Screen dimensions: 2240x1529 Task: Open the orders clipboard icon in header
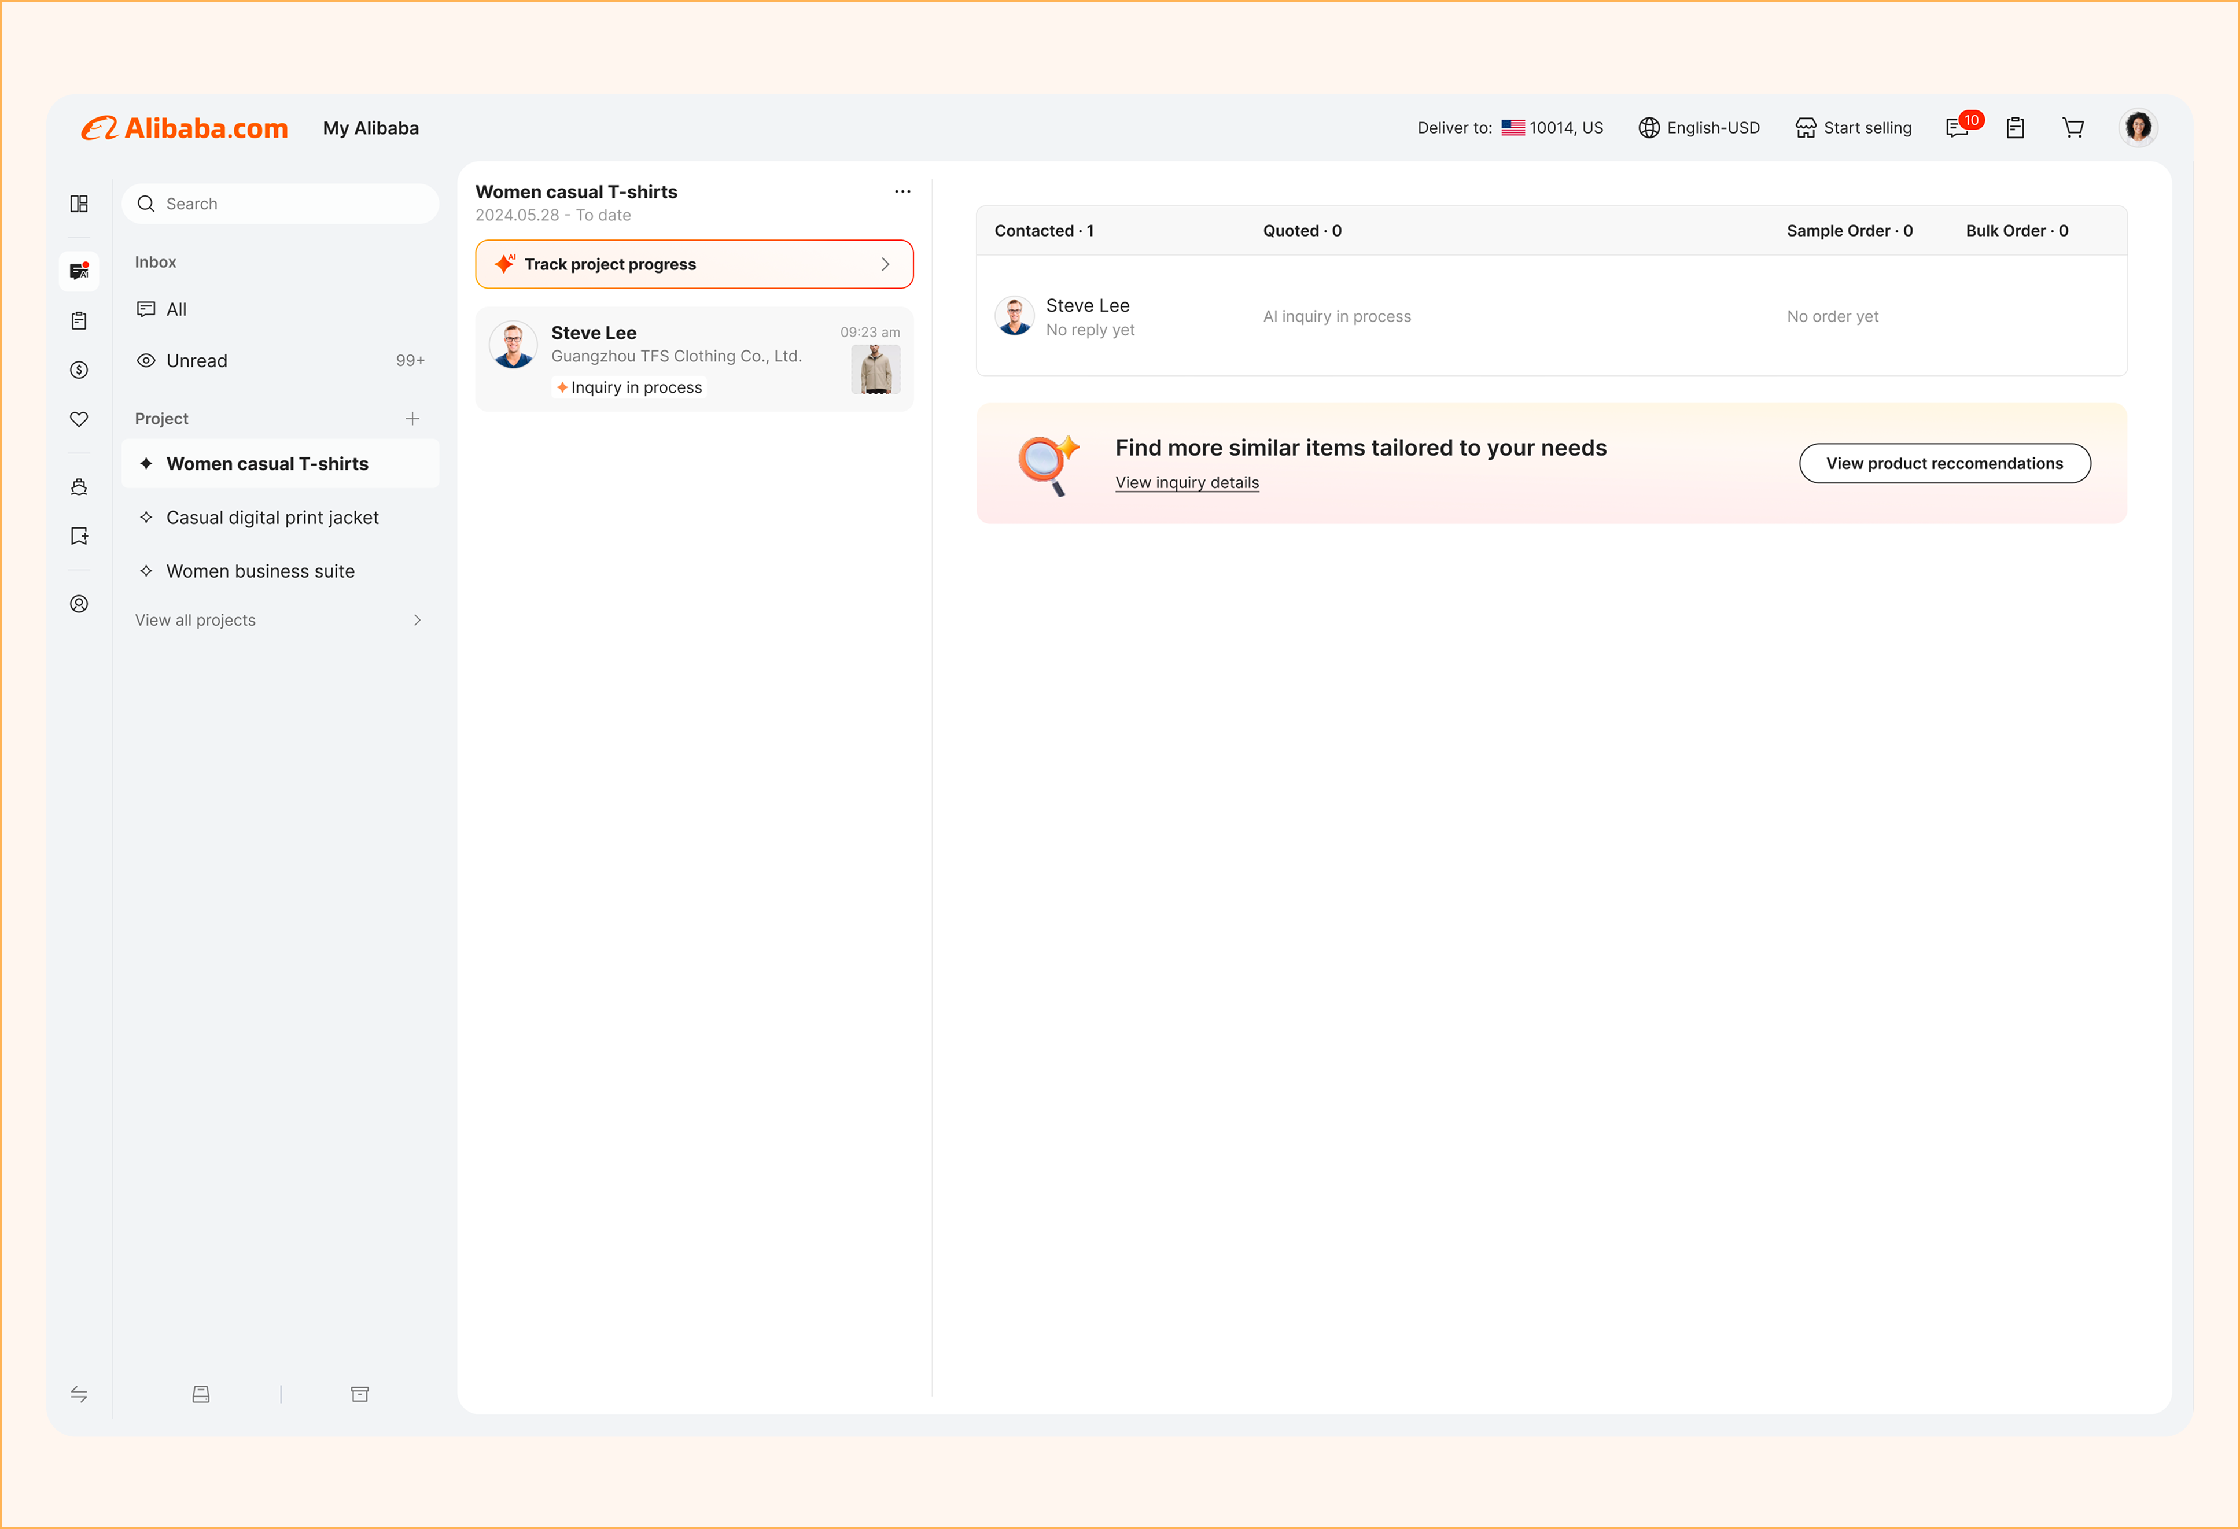[x=2016, y=127]
